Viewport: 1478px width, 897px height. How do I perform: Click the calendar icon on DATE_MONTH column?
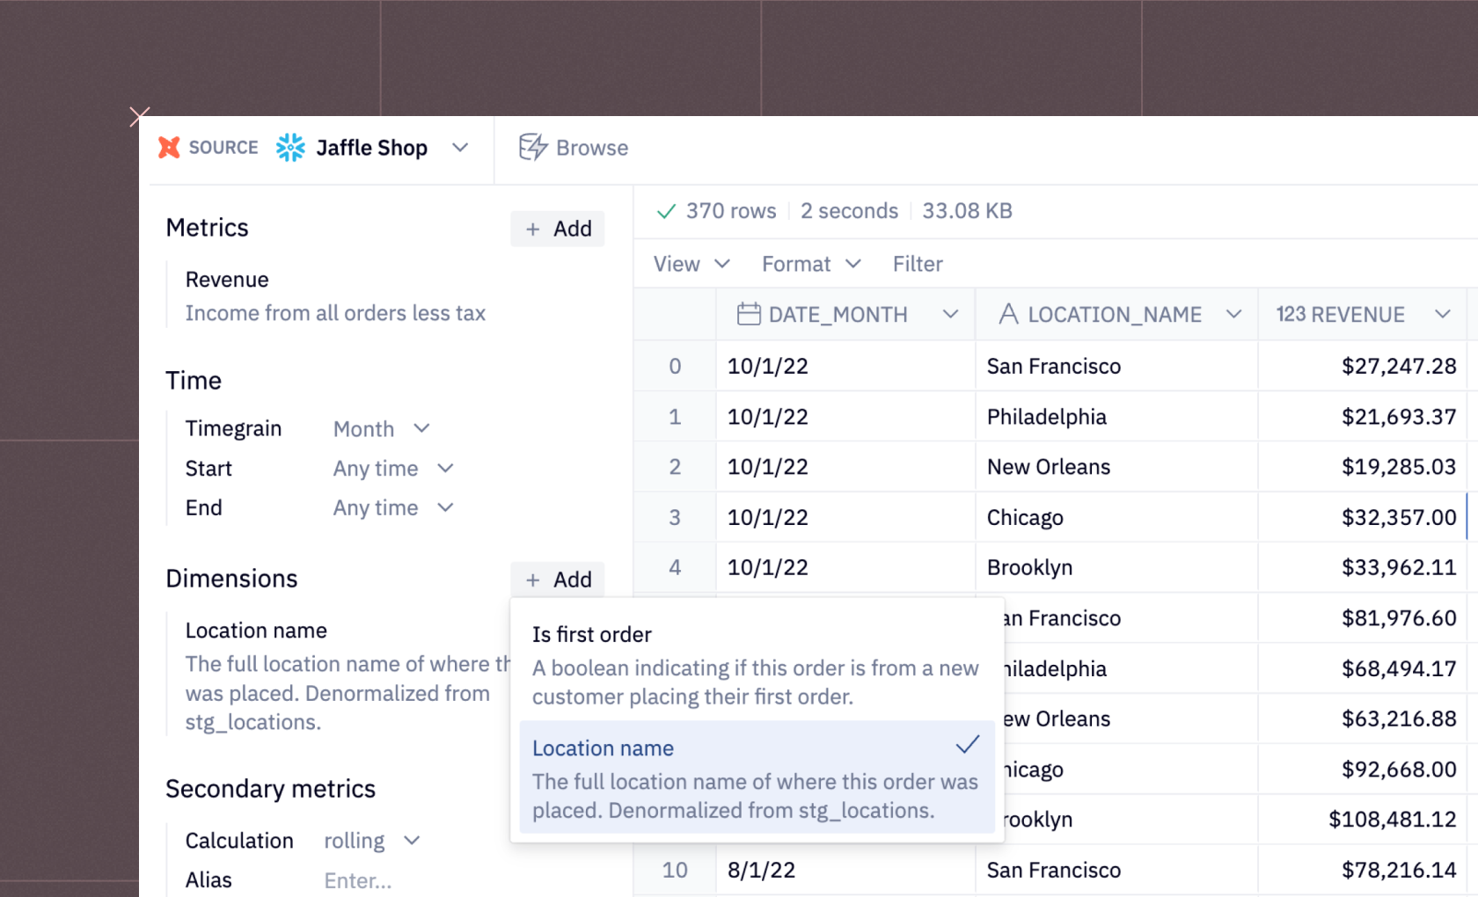tap(749, 313)
